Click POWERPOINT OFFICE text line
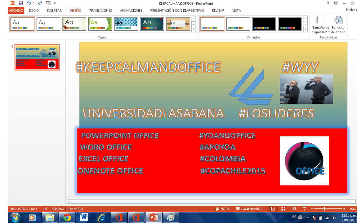357x223 pixels. (120, 136)
